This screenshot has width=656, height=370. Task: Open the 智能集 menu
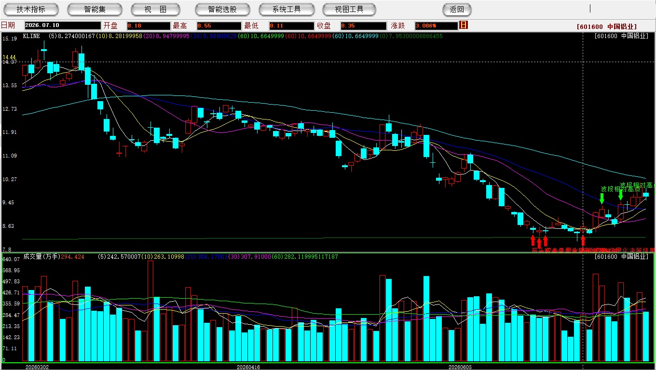(95, 9)
